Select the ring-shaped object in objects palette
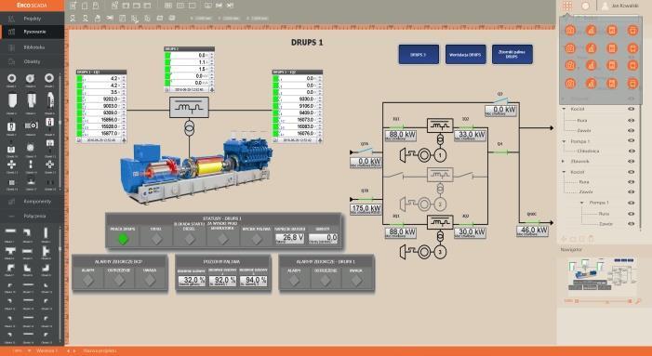This screenshot has height=356, width=652. point(12,78)
